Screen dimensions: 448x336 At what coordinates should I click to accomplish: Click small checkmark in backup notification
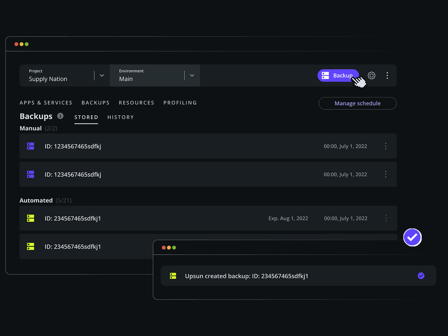point(421,276)
